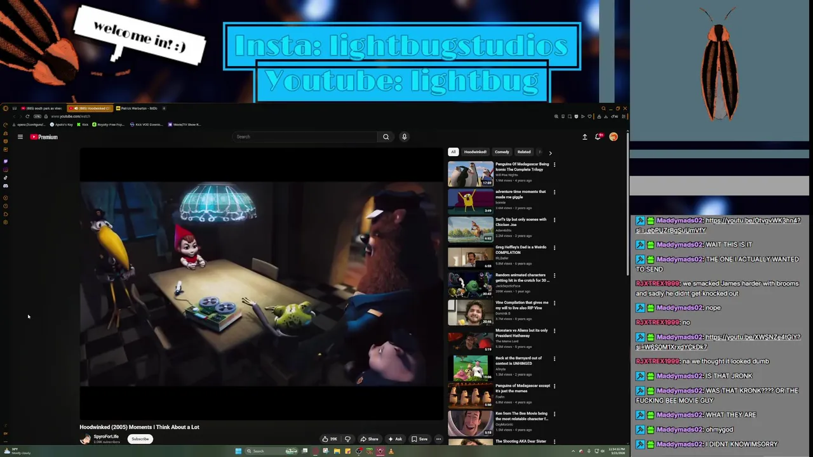Open YouTube notifications bell
The image size is (813, 457).
pyautogui.click(x=598, y=136)
